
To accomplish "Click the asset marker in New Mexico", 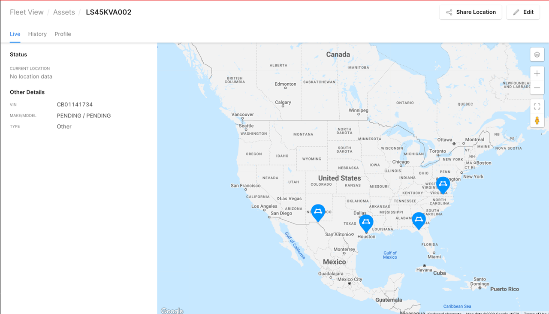I will coord(318,211).
